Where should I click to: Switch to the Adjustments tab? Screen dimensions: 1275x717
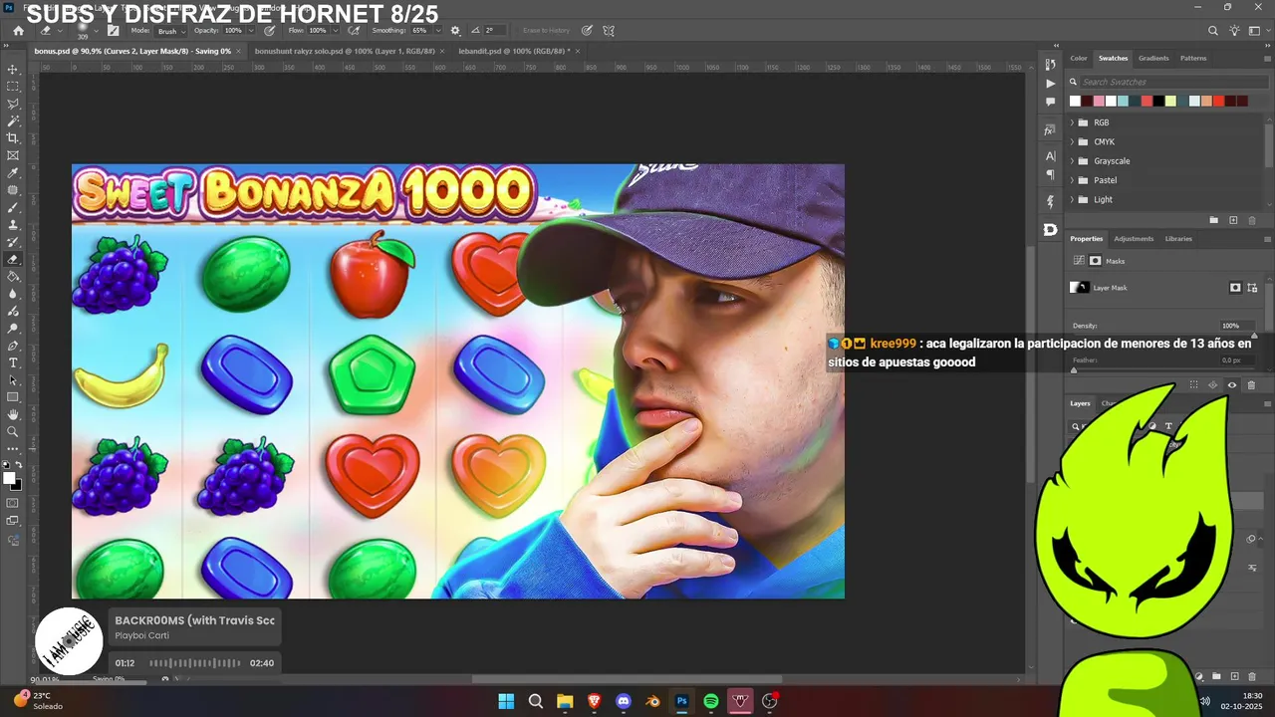[1134, 239]
